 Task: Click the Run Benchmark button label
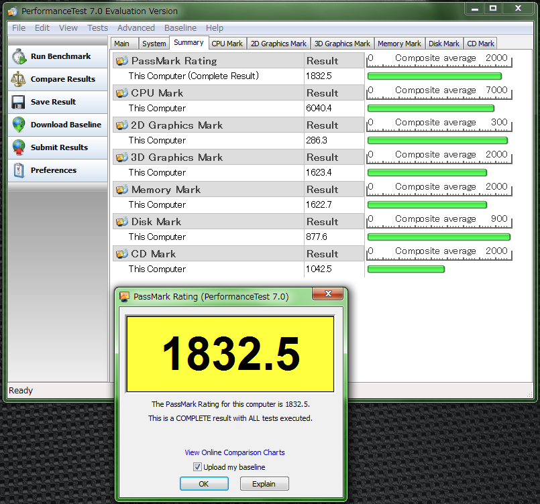60,56
